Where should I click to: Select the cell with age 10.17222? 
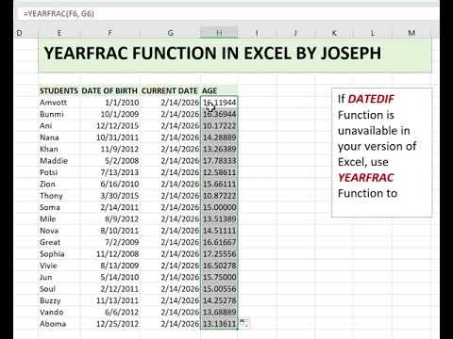point(219,125)
